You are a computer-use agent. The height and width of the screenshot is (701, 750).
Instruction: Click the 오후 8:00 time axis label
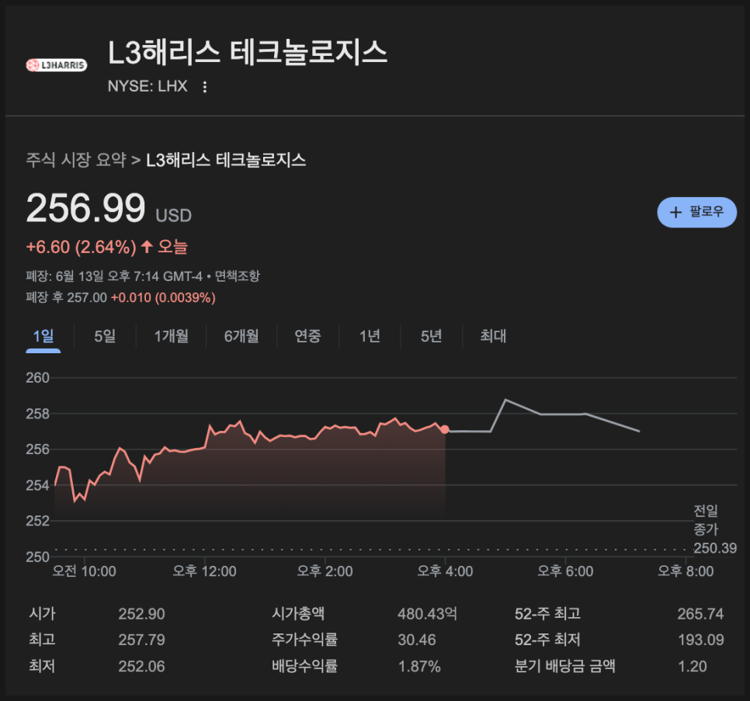point(686,571)
